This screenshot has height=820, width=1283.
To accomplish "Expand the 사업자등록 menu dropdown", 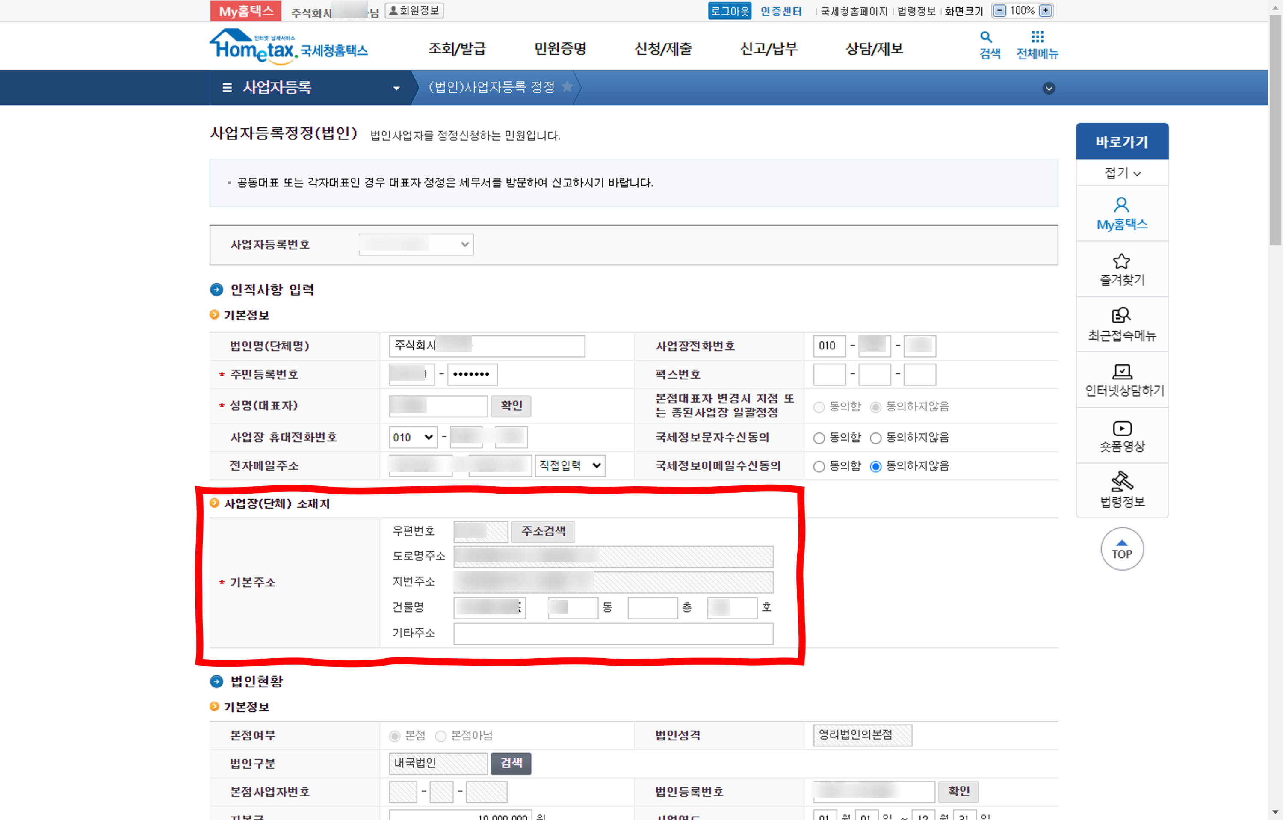I will tap(396, 89).
